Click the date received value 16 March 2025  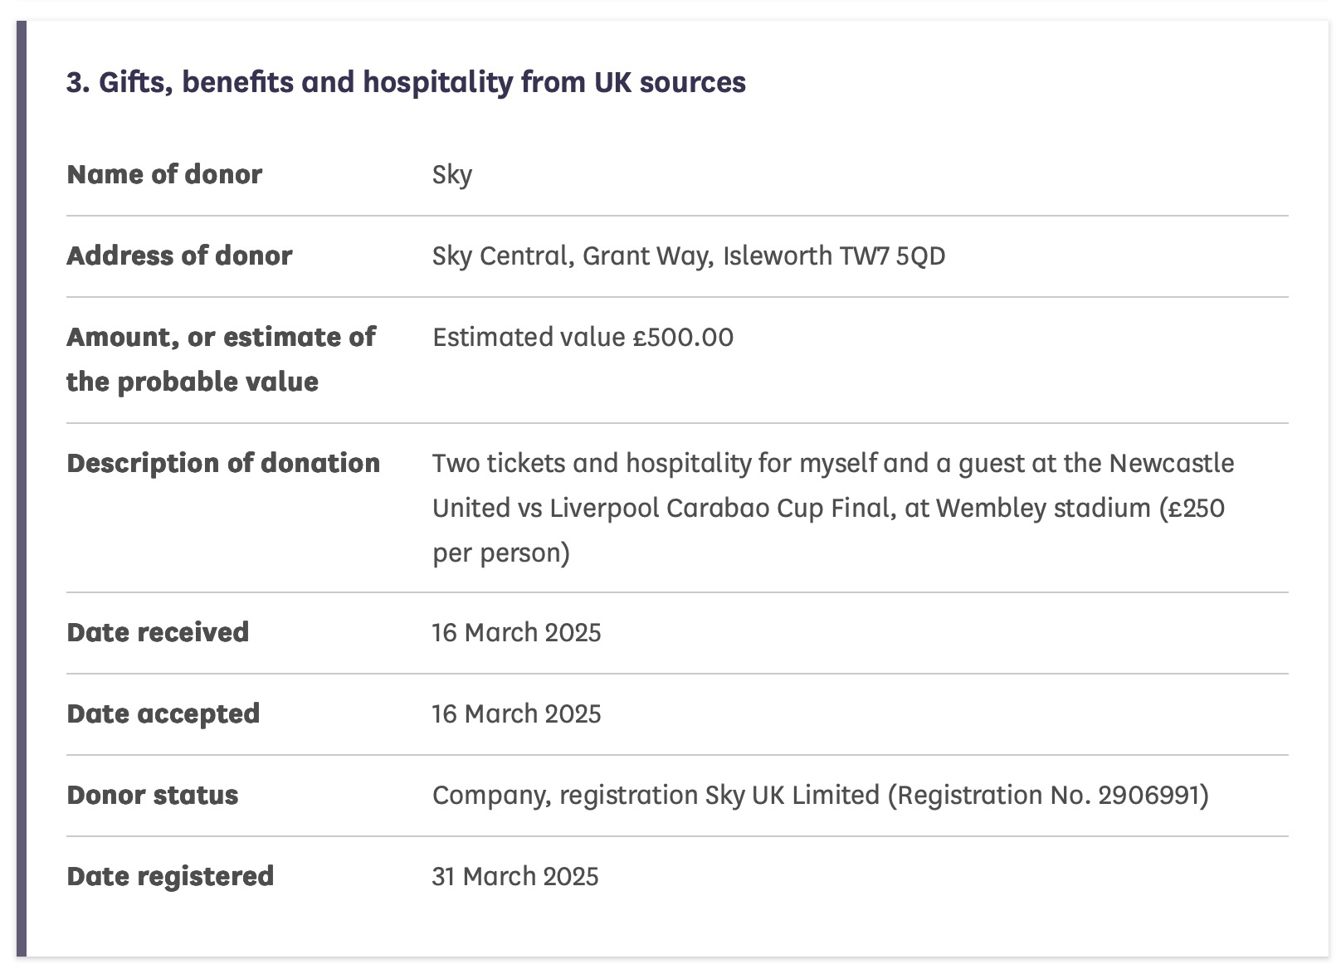[516, 632]
